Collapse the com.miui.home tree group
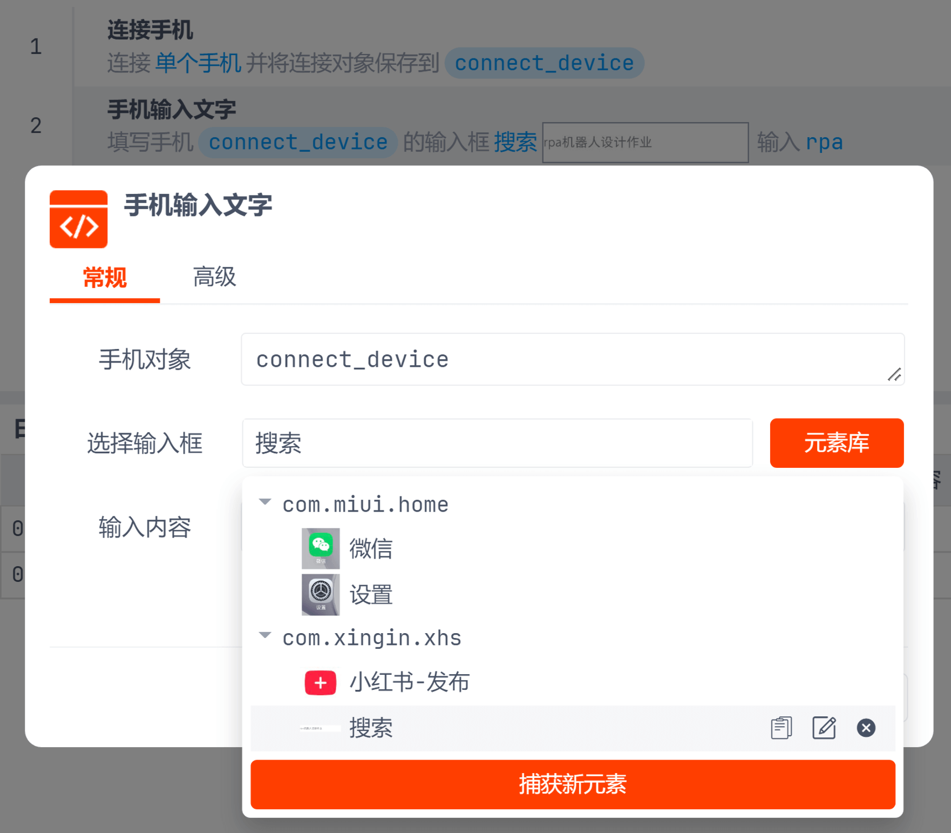 coord(265,502)
